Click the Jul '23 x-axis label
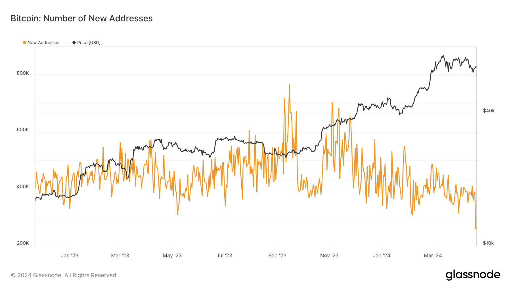This screenshot has width=511, height=288. (x=224, y=256)
